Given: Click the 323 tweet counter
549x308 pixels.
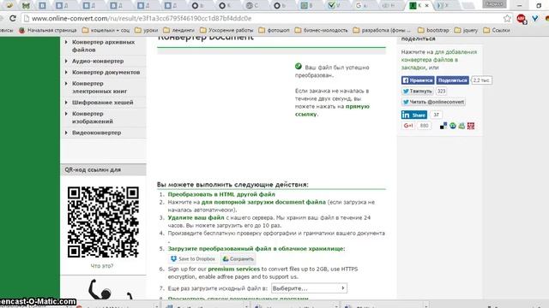Looking at the screenshot, I should coord(442,92).
